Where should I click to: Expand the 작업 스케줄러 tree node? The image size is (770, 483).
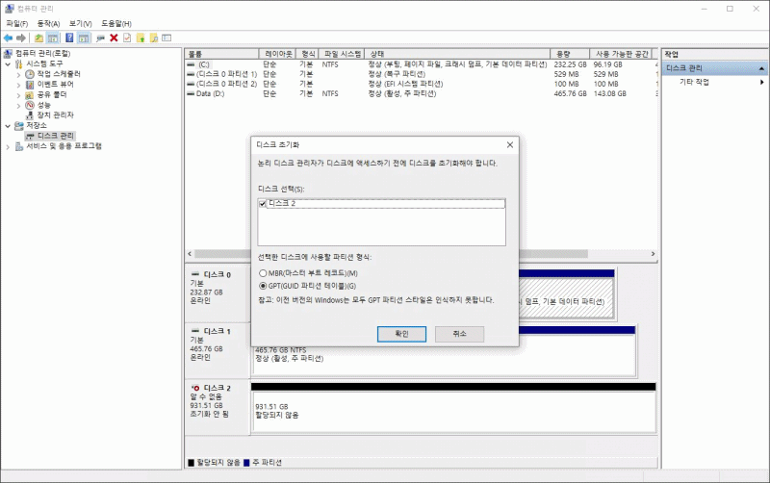point(18,74)
